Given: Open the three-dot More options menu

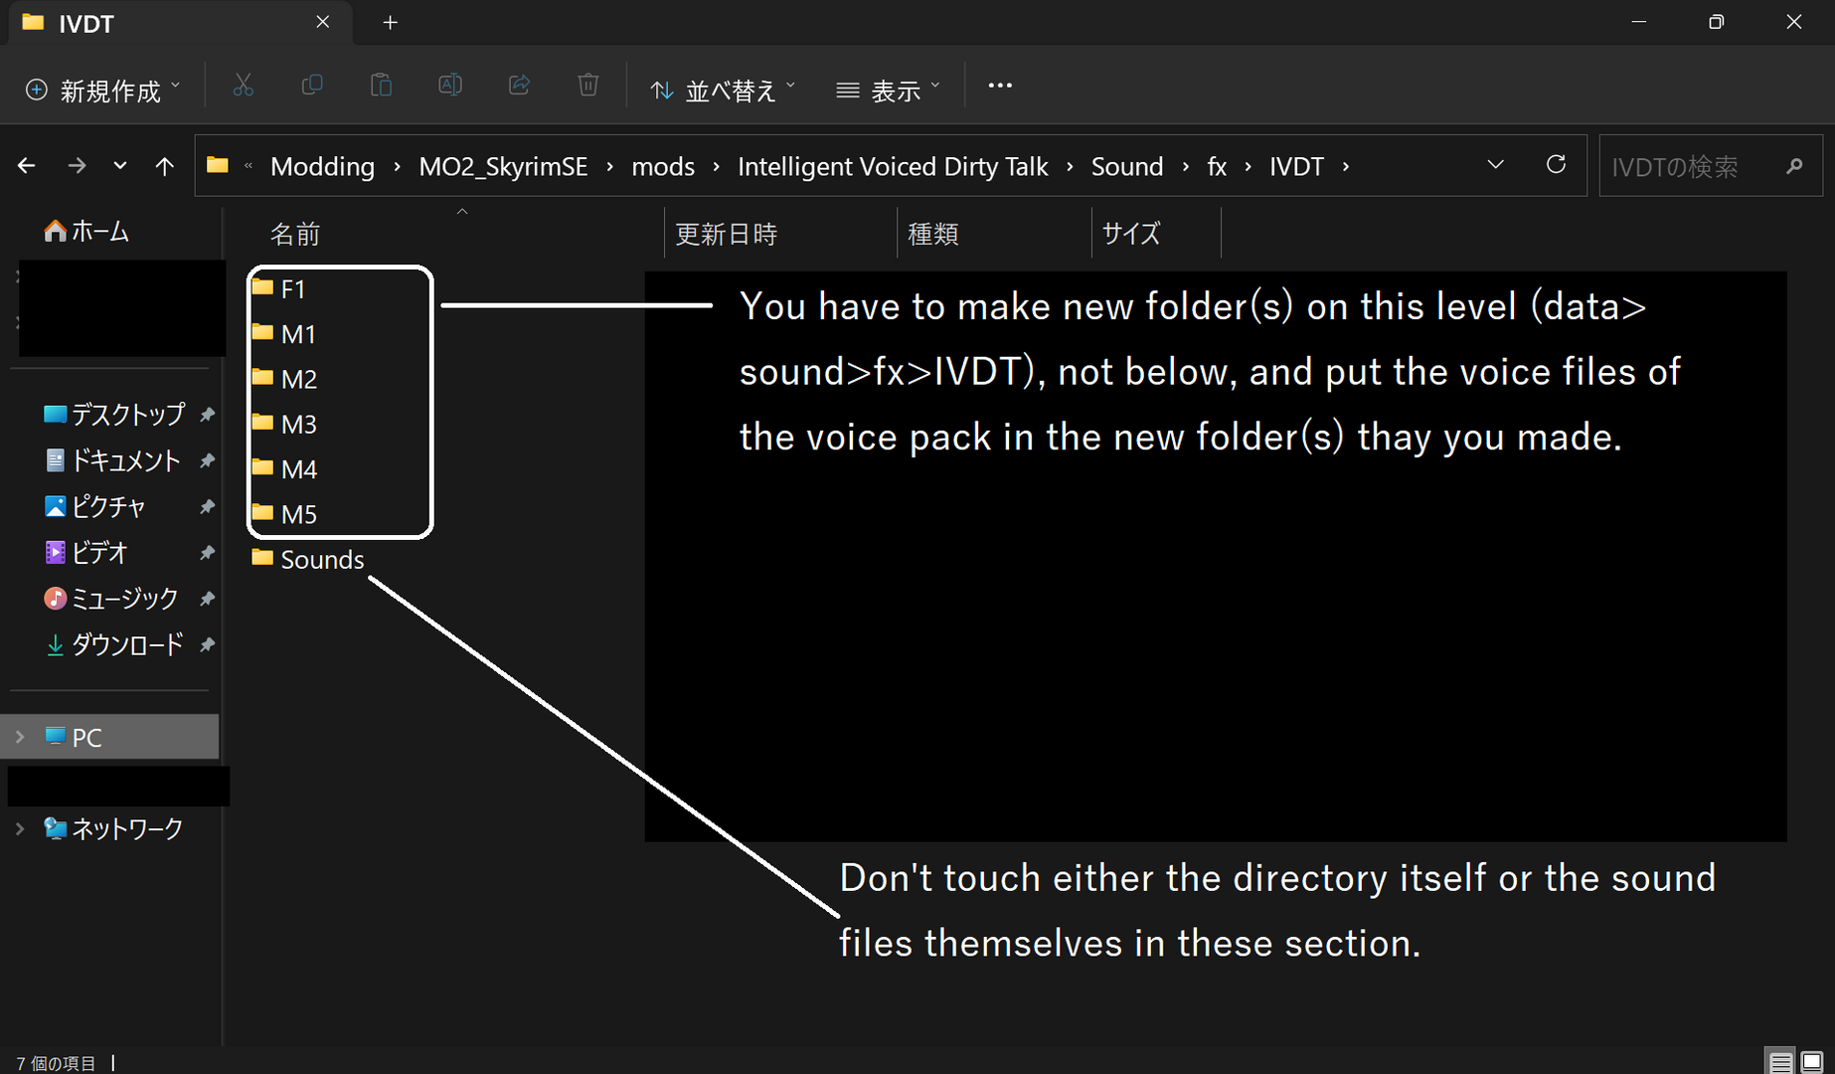Looking at the screenshot, I should point(1000,86).
